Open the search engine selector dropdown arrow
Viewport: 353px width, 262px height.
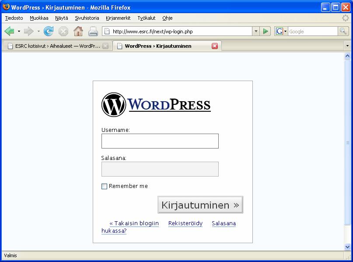[x=286, y=32]
